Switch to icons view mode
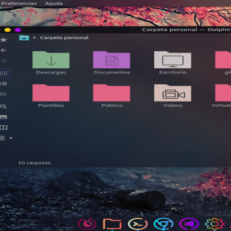Screen dimensions: 231x231 [x=3, y=73]
